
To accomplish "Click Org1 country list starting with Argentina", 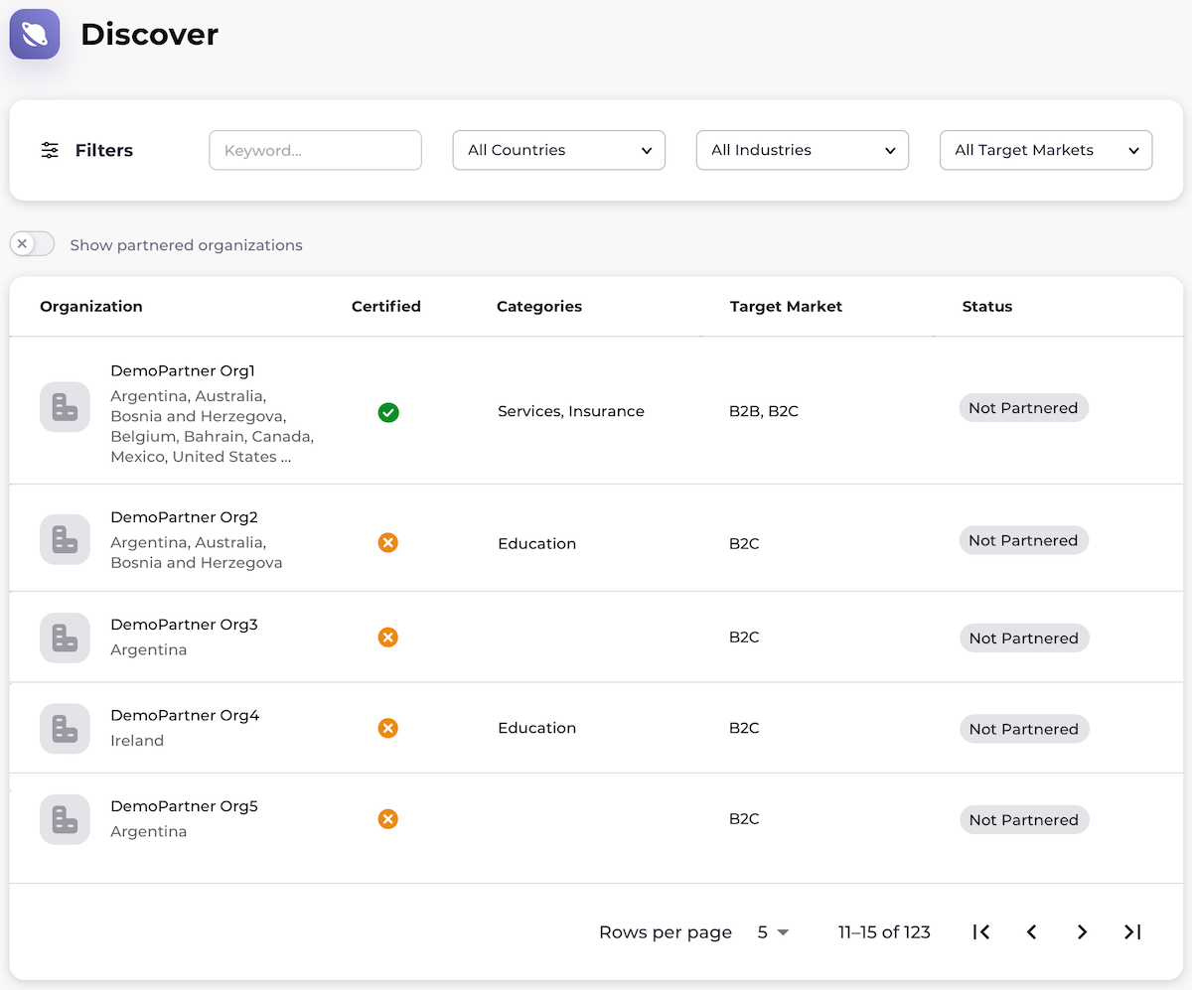I will (x=213, y=426).
